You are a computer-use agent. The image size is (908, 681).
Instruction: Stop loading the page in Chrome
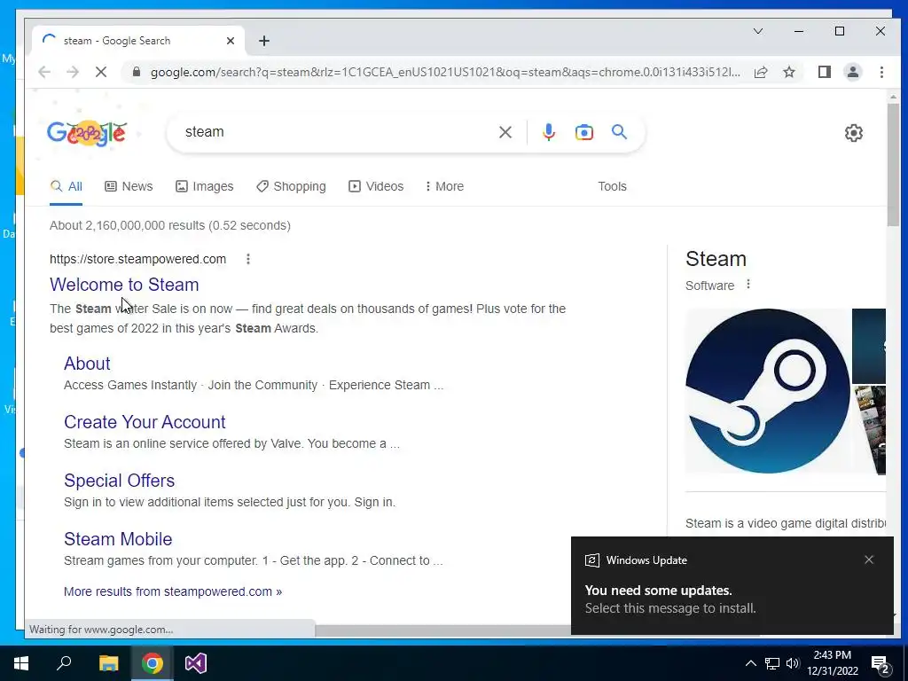click(x=101, y=72)
